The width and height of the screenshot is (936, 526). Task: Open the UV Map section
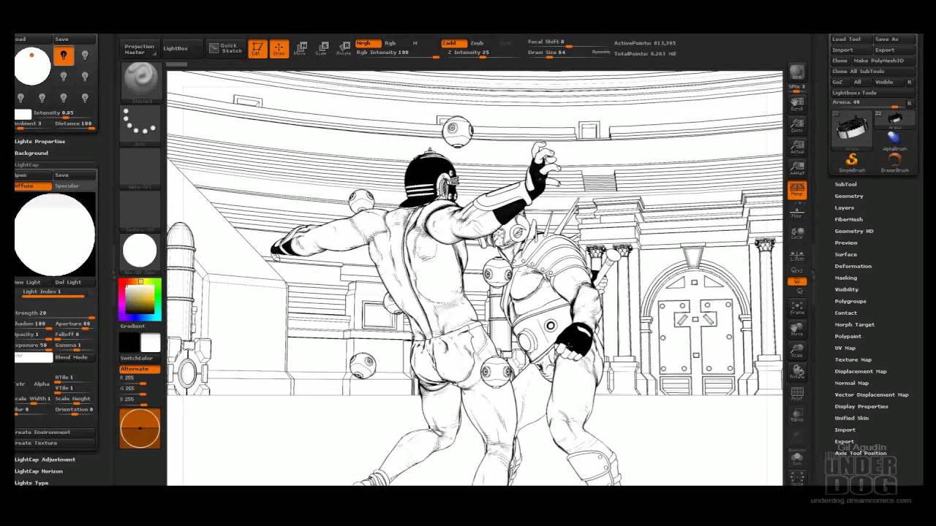(x=845, y=348)
